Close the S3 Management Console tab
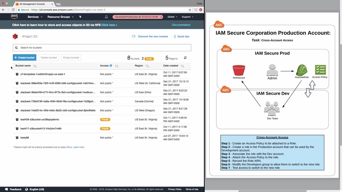Image resolution: width=342 pixels, height=192 pixels. pos(52,4)
